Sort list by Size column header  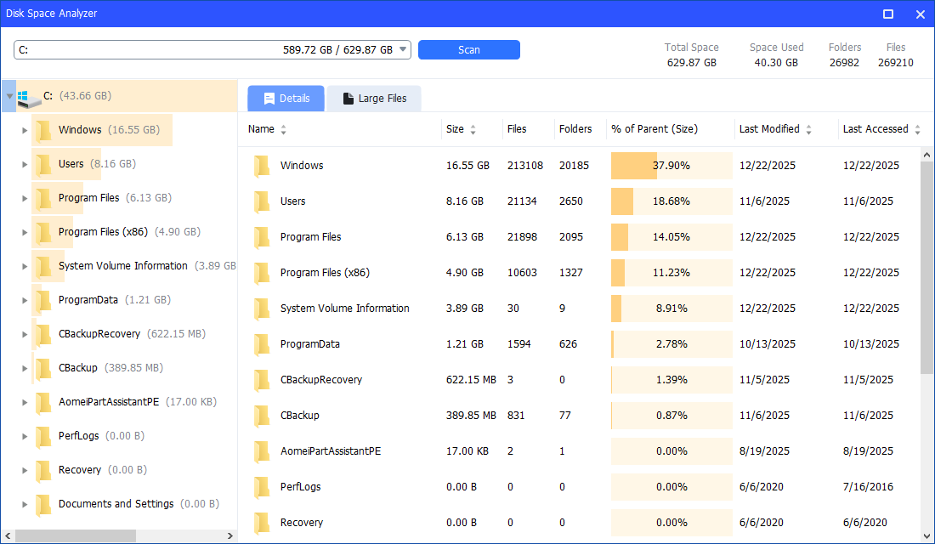(x=461, y=129)
